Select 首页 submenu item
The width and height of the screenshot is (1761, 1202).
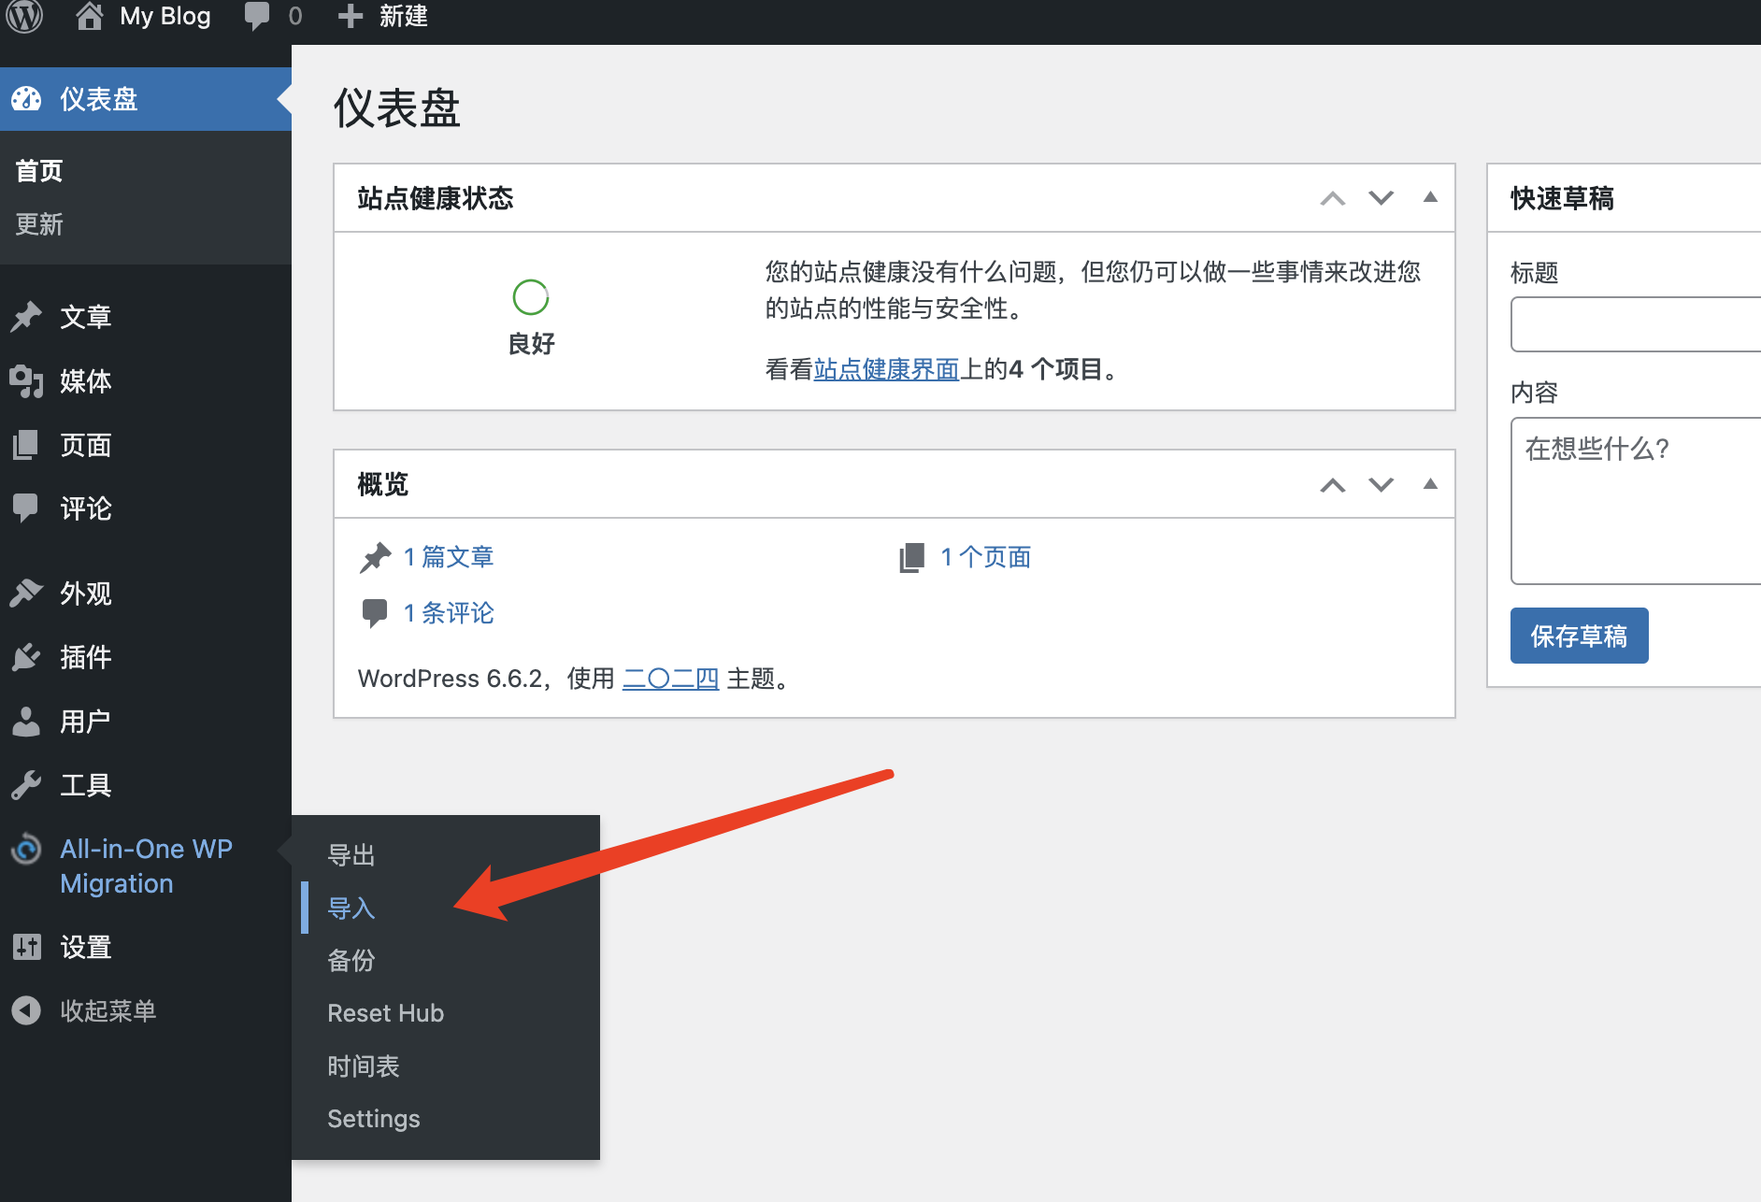pyautogui.click(x=39, y=171)
